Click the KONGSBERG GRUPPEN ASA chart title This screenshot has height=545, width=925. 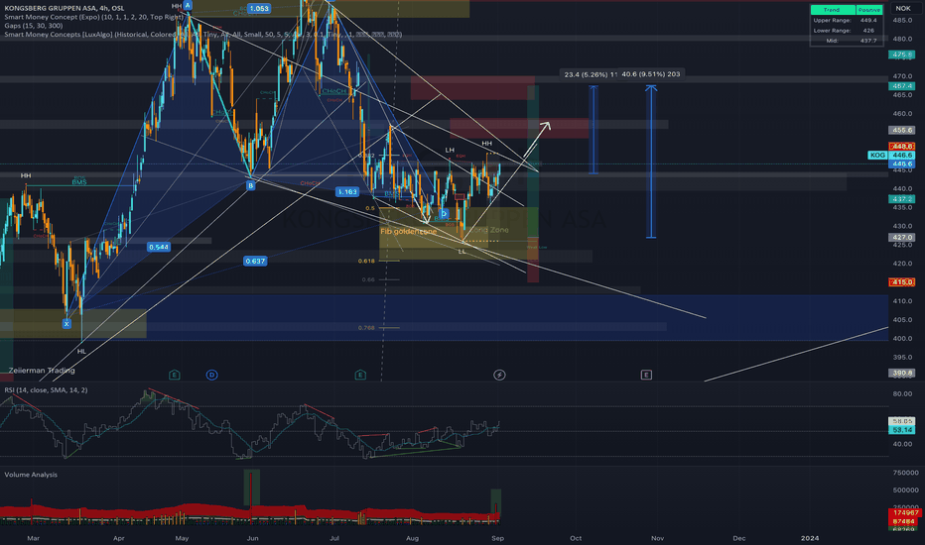65,8
